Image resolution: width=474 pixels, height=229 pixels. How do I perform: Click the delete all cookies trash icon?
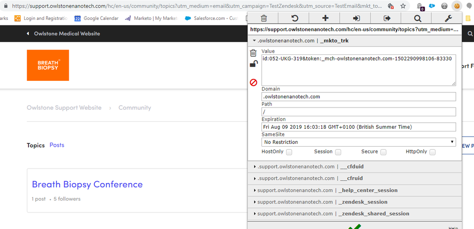pyautogui.click(x=264, y=18)
